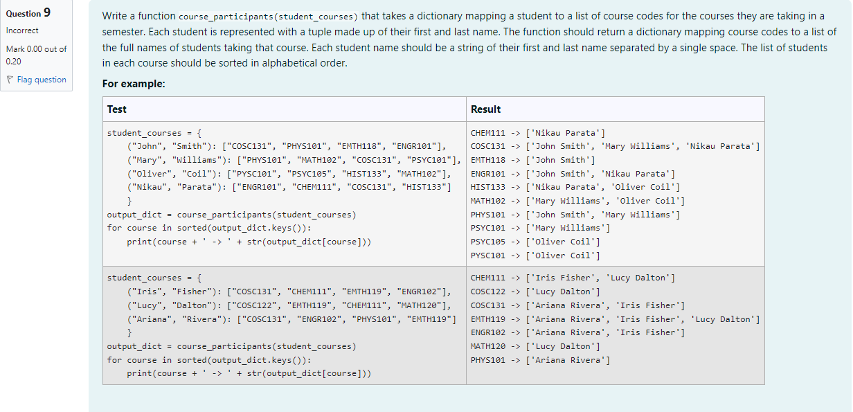The width and height of the screenshot is (853, 412).
Task: Click the Test column header
Action: [x=116, y=109]
